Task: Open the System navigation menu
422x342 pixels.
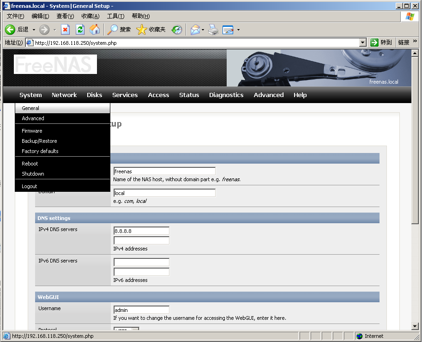Action: pos(30,95)
